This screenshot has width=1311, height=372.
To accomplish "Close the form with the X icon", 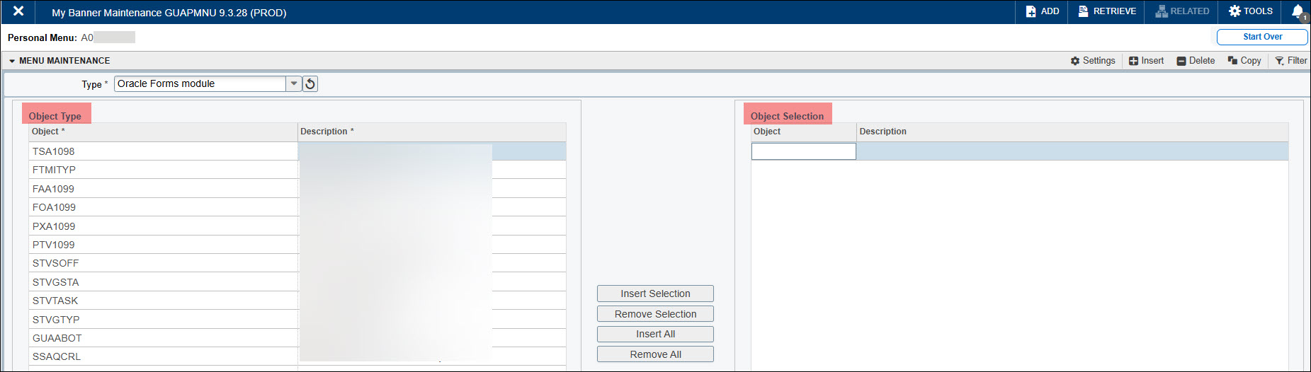I will pyautogui.click(x=18, y=11).
